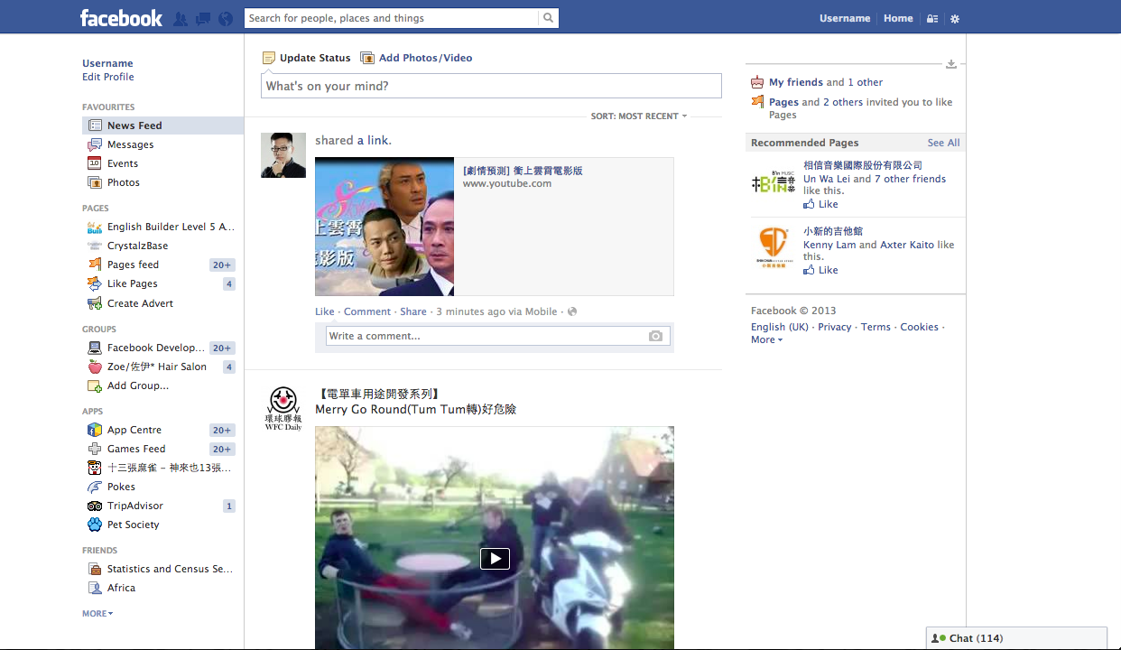Click the Games Feed icon
This screenshot has width=1121, height=650.
tap(95, 449)
